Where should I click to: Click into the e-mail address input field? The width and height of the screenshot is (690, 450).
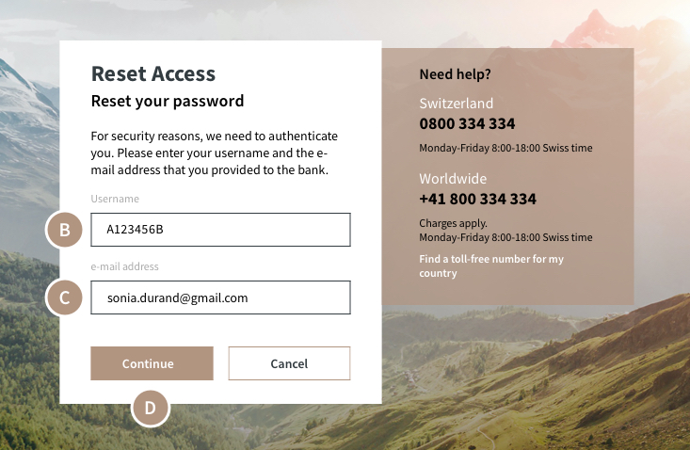point(220,297)
